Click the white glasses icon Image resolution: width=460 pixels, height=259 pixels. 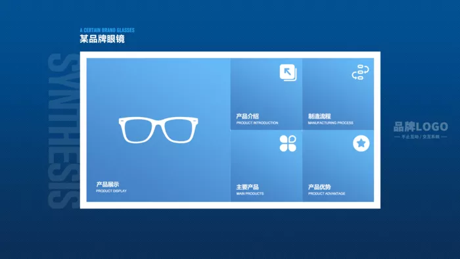158,129
